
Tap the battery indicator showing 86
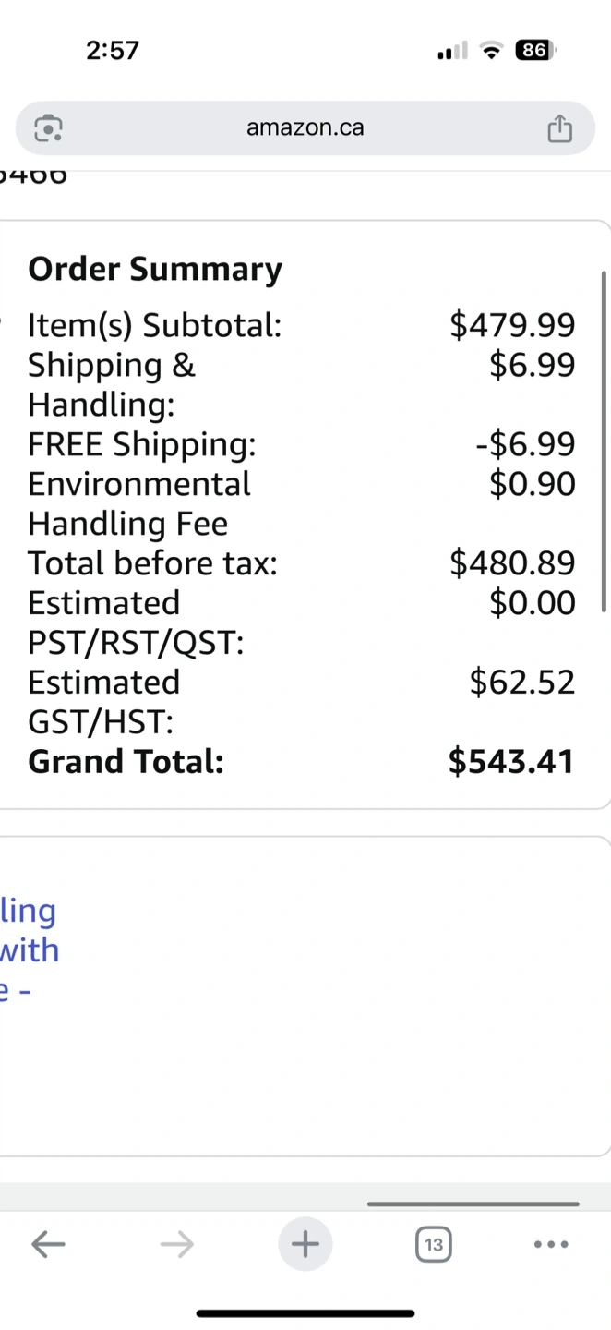coord(534,50)
